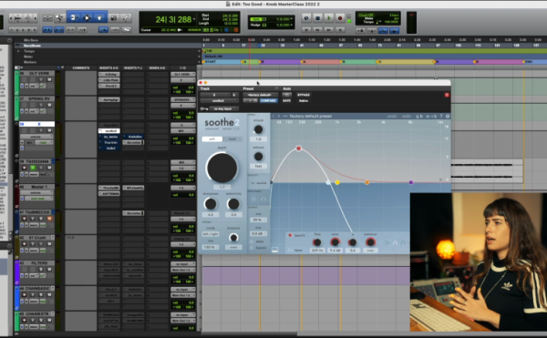Click soothe2 redo
The width and height of the screenshot is (547, 338).
click(x=407, y=116)
